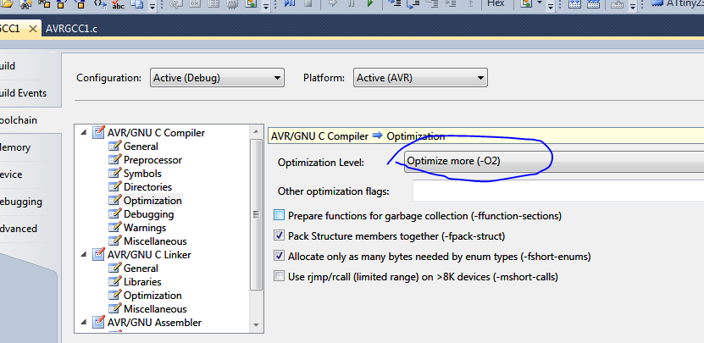Toggle Hex display in the toolbar
Viewport: 704px width, 343px height.
tap(496, 4)
